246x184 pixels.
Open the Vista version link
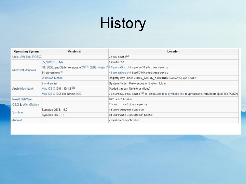(x=101, y=67)
